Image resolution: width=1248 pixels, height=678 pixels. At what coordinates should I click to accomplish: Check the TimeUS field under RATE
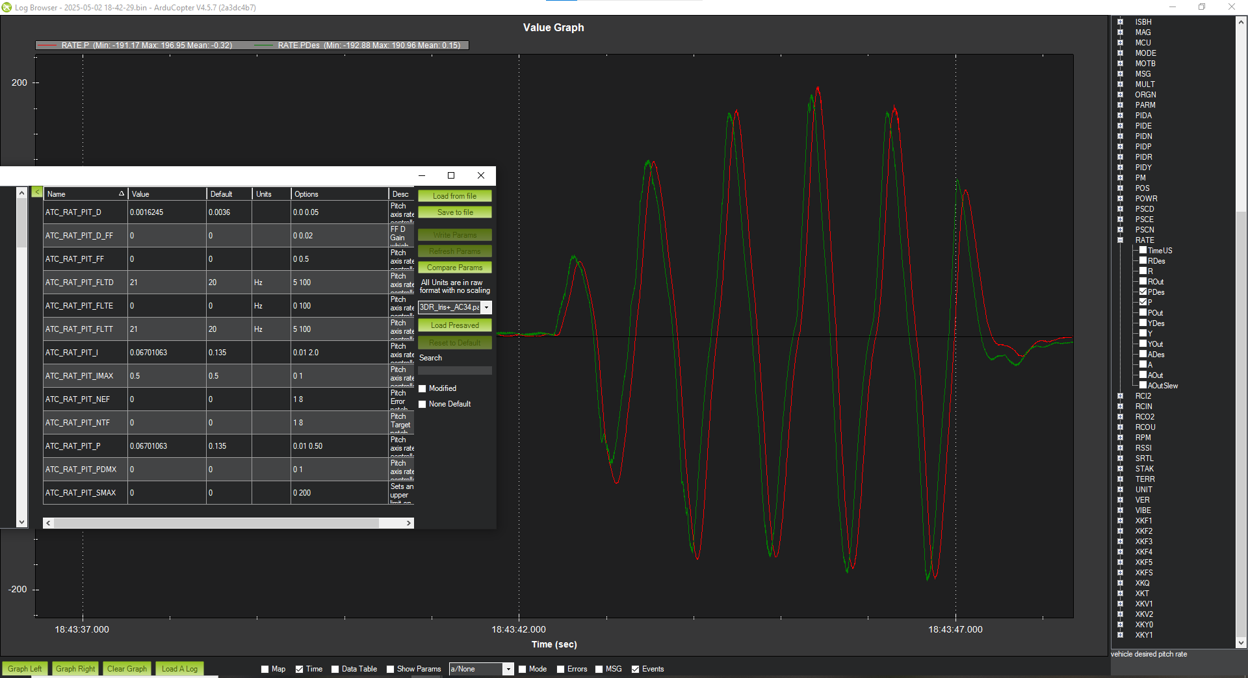[x=1143, y=250]
